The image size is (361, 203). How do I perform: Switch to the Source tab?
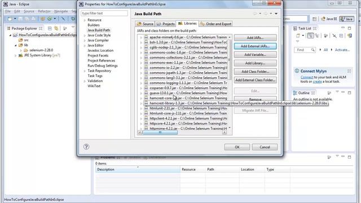[x=145, y=24]
